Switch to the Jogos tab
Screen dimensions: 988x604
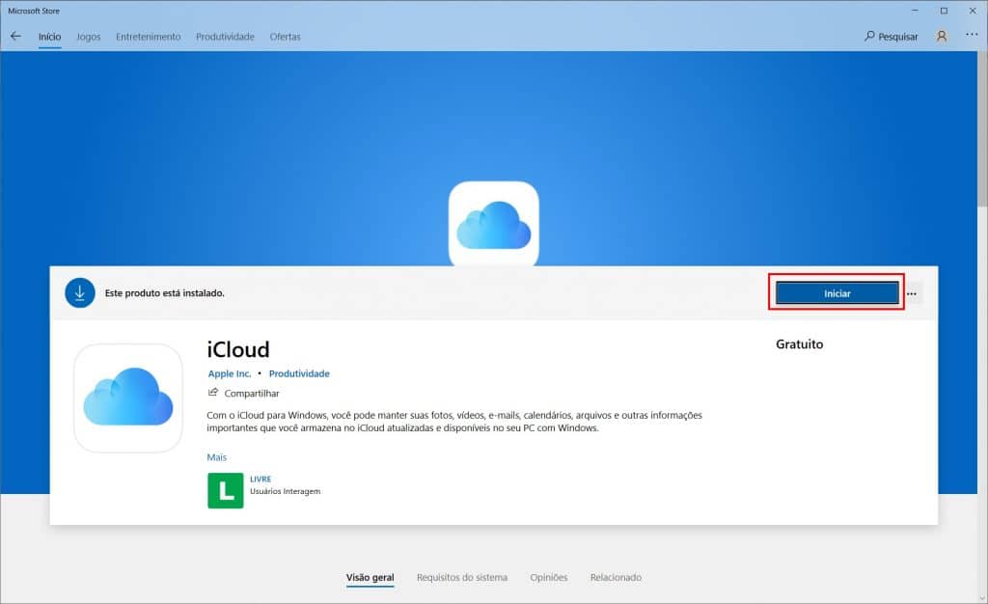click(x=88, y=37)
